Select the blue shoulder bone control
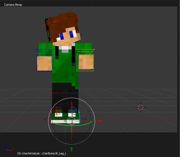Screen dimensions: 180x157 point(45,51)
